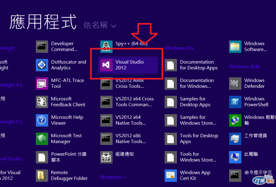Viewport: 276px width, 187px height.
Task: Open the Developer Command prompt icon
Action: [42, 47]
